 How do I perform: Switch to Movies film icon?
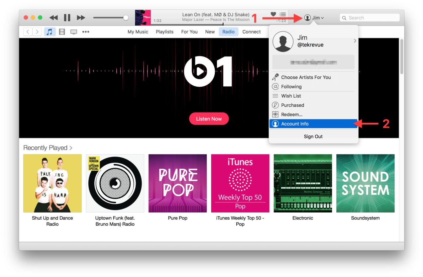pos(62,32)
